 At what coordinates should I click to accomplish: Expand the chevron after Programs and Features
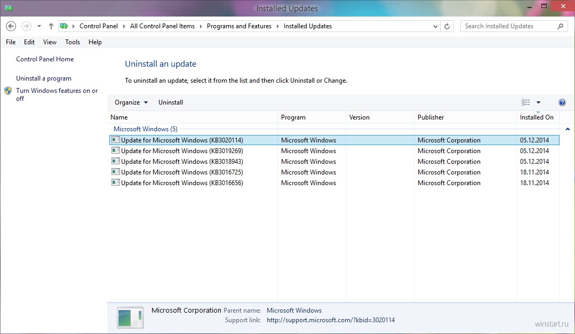click(x=277, y=26)
